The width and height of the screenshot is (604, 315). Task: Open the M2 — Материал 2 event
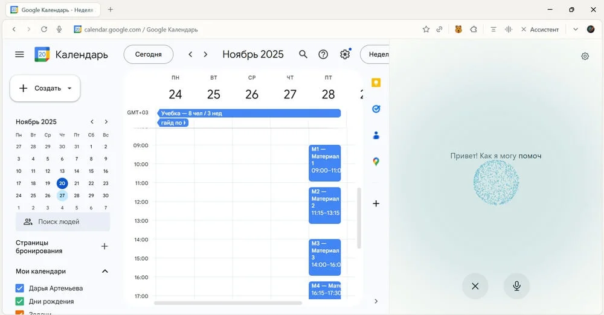point(324,205)
